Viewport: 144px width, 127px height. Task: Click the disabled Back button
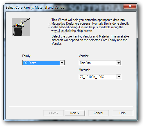point(53,113)
